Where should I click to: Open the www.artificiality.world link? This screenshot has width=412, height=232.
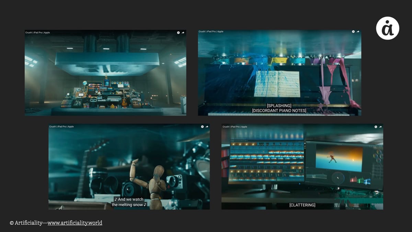tap(75, 223)
